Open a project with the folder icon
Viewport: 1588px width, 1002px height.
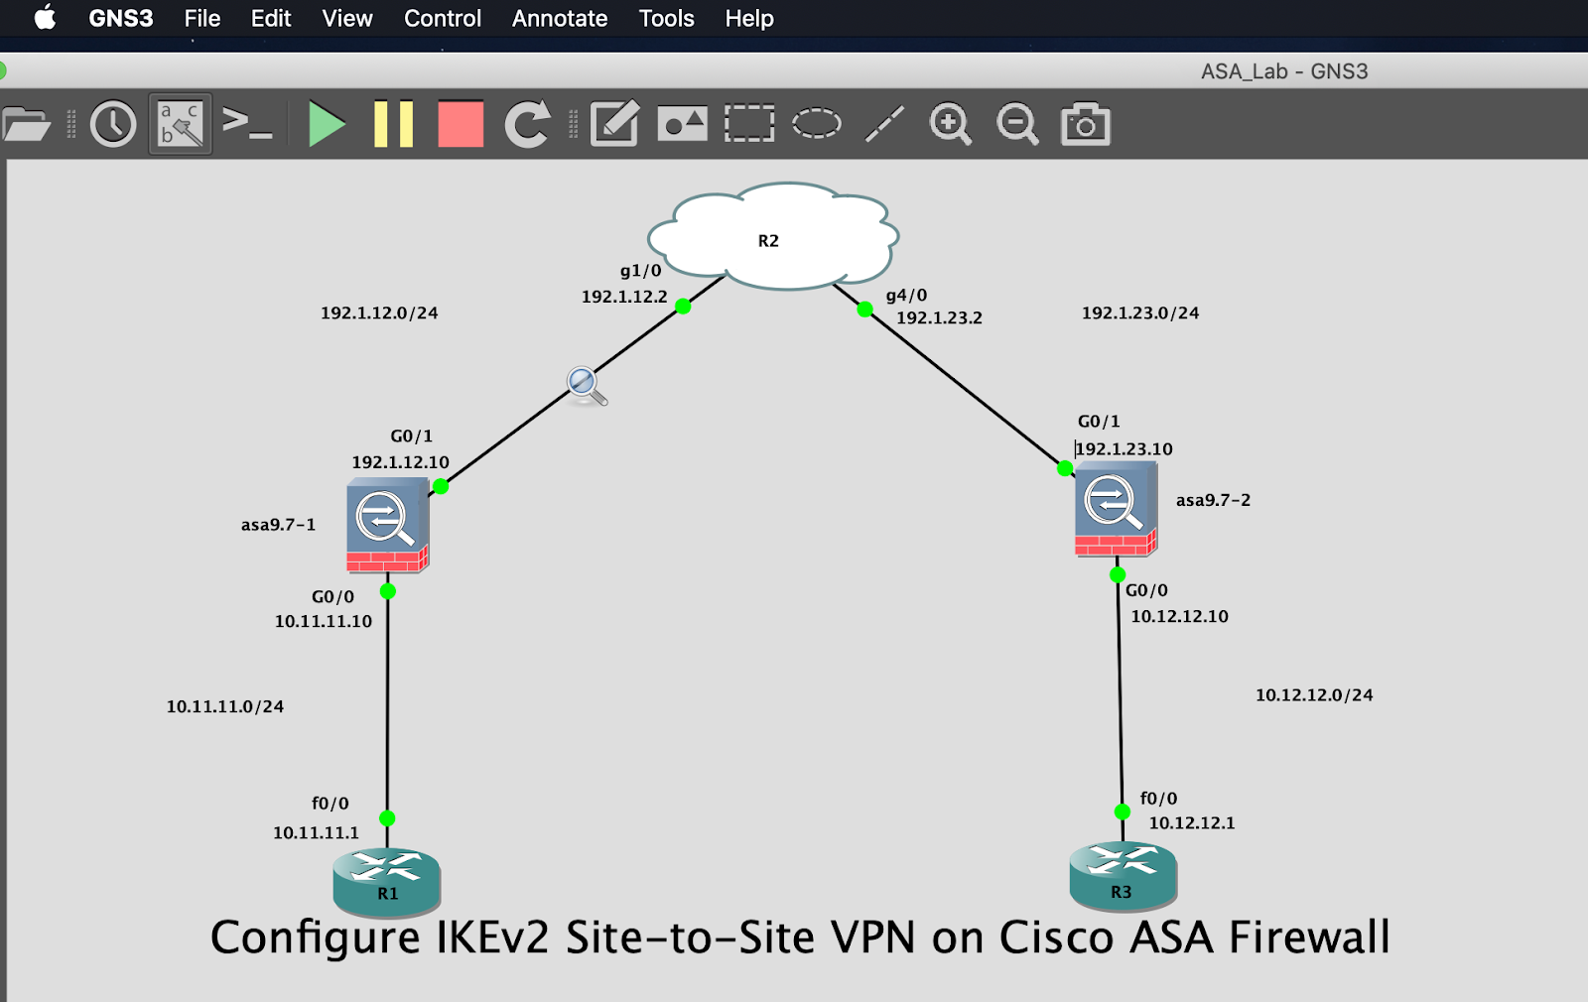pos(30,124)
